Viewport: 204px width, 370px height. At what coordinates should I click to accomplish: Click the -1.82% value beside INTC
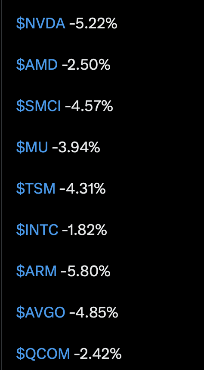(84, 230)
